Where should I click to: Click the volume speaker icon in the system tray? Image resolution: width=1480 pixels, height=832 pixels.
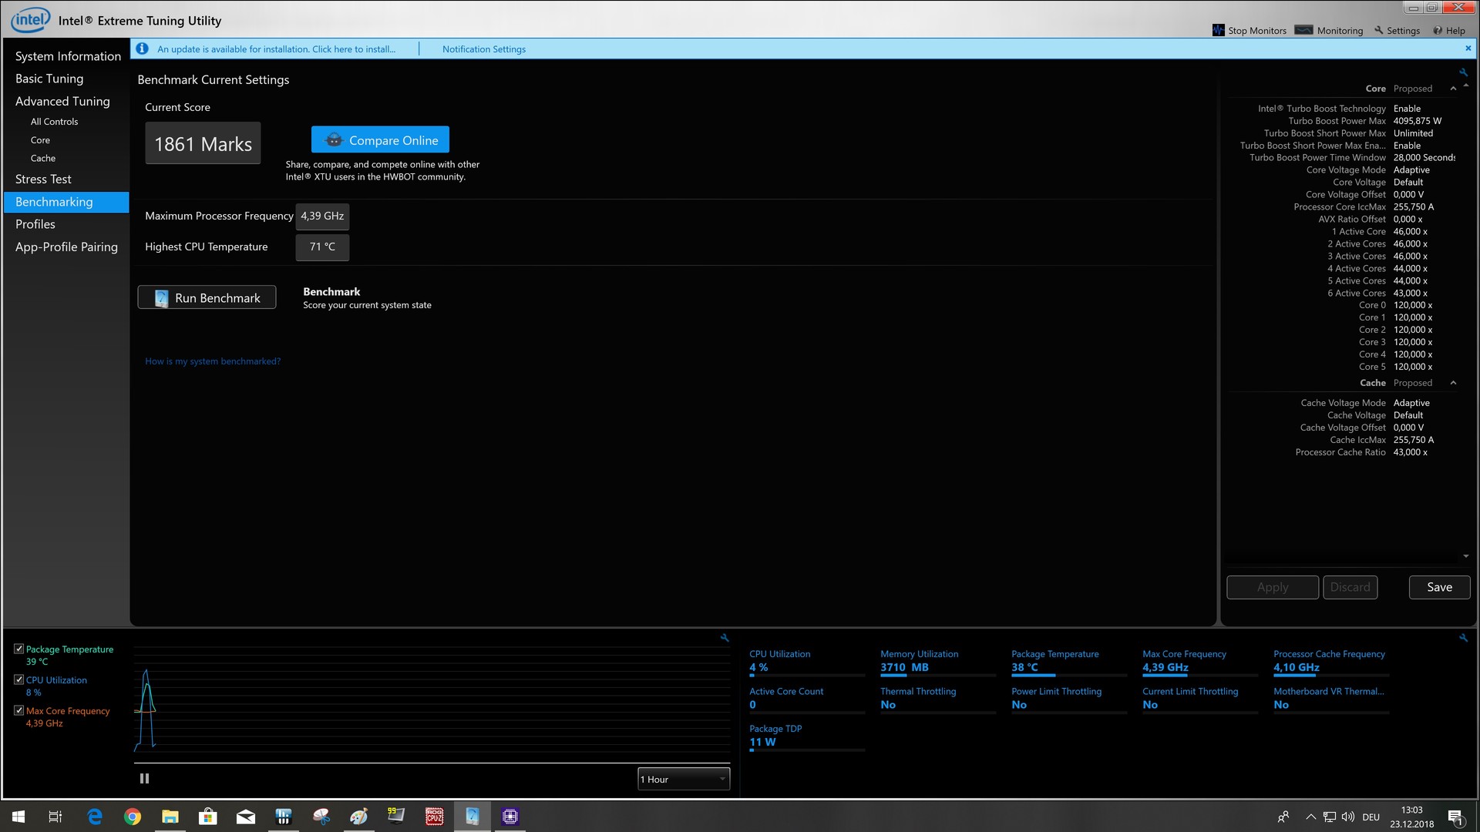(x=1348, y=817)
